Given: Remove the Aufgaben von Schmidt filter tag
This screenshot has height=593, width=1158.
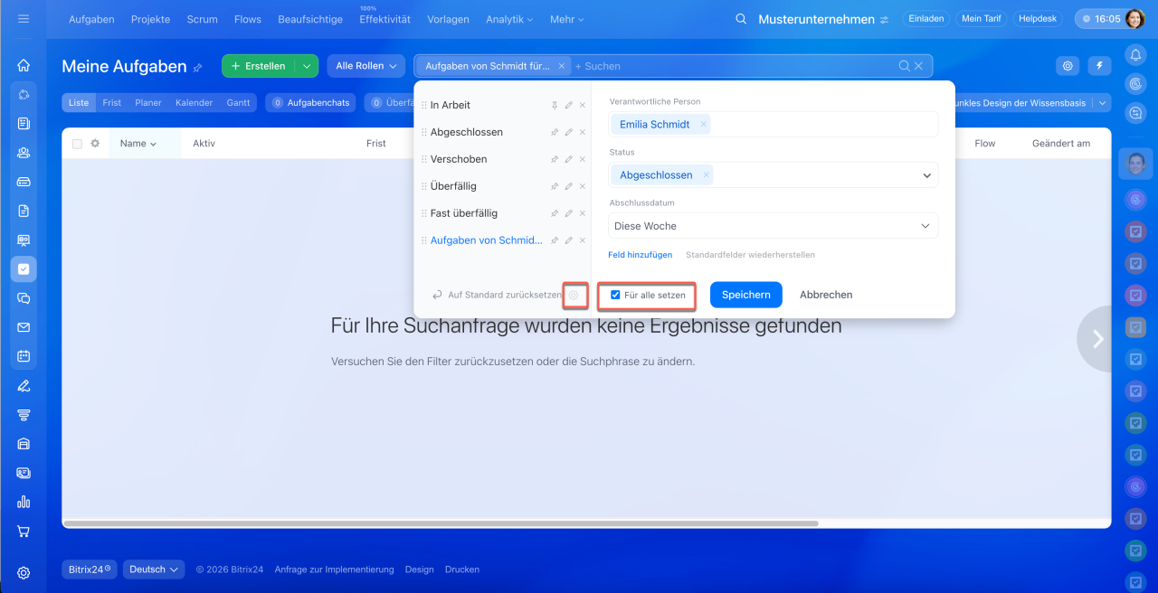Looking at the screenshot, I should [561, 66].
